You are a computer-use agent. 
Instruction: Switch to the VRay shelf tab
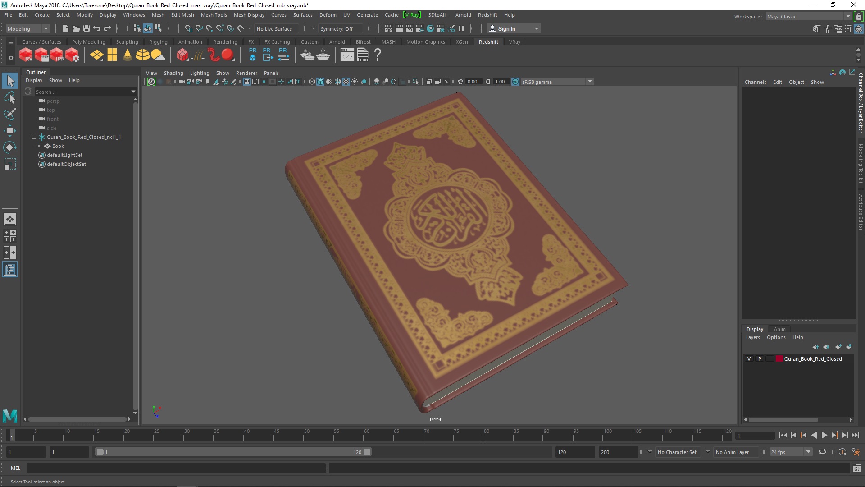click(514, 42)
